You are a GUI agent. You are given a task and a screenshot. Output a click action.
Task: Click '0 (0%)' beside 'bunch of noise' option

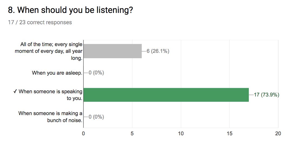point(96,117)
